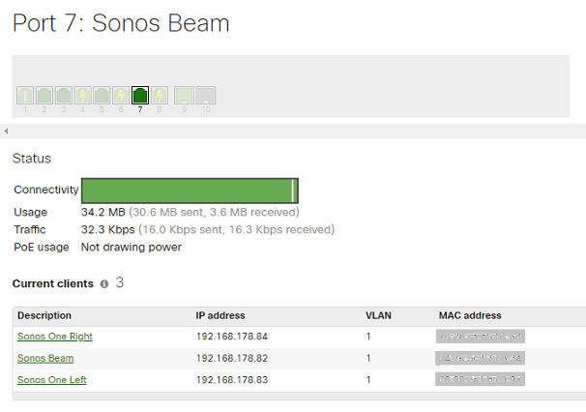
Task: Open Sonos Beam client link
Action: pos(45,358)
